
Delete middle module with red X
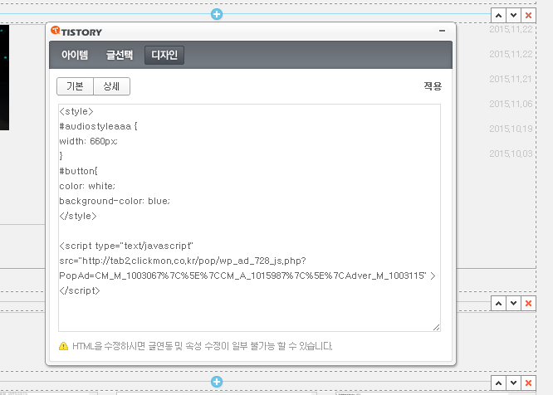pos(528,304)
